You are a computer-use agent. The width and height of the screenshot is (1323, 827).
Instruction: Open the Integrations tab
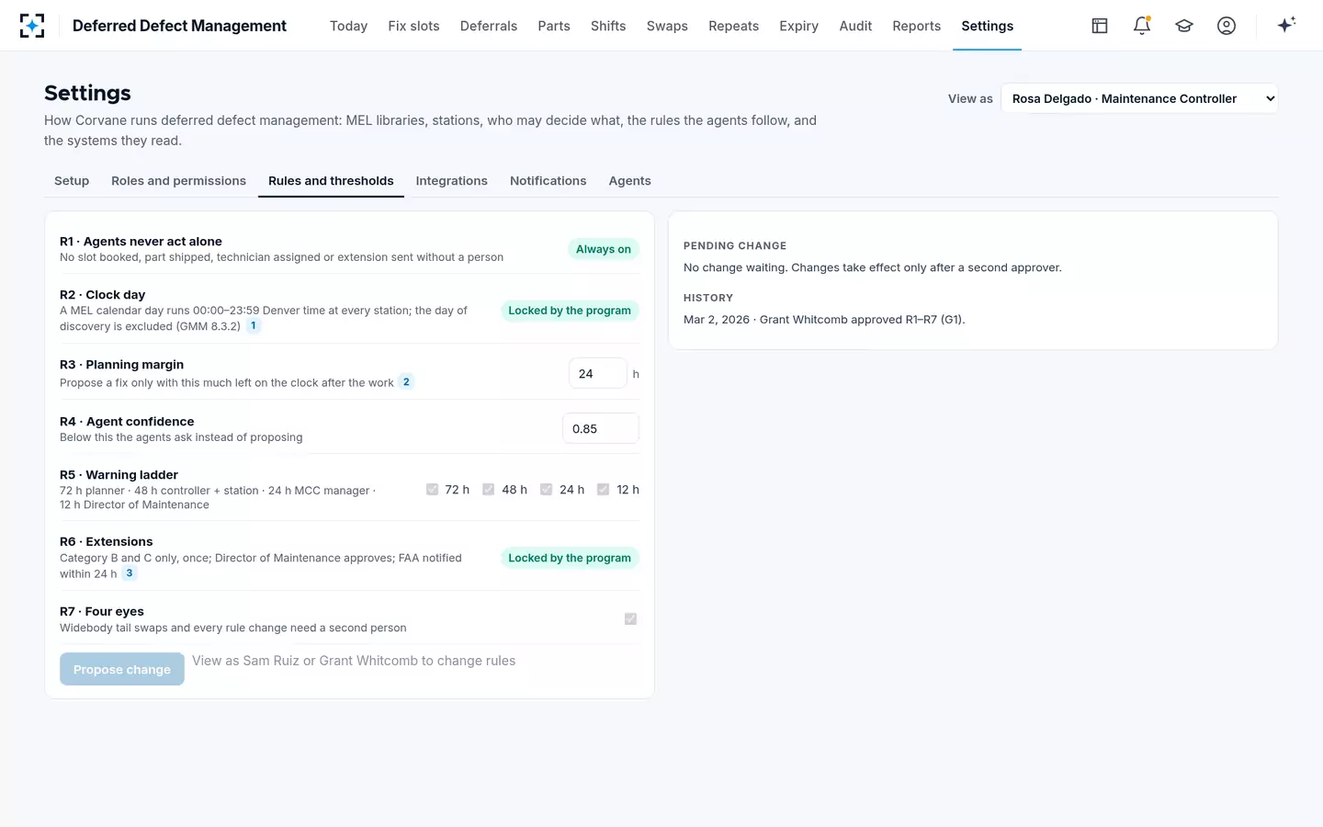click(451, 181)
